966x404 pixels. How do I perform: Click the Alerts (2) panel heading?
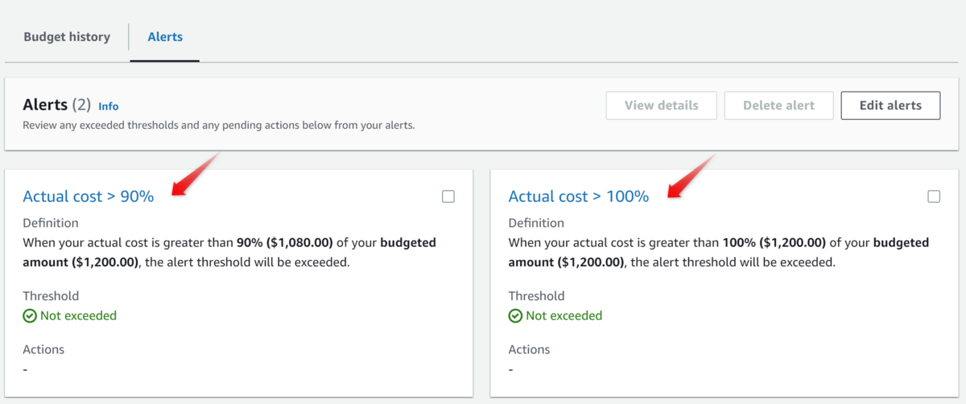coord(56,105)
